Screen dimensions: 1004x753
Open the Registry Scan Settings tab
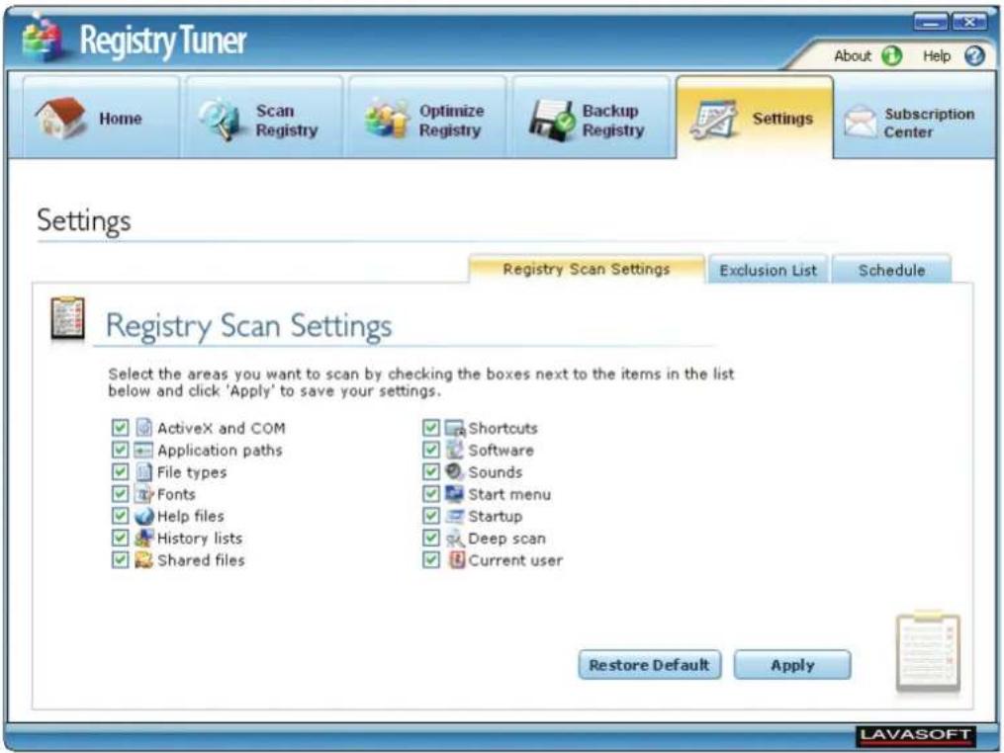click(586, 269)
